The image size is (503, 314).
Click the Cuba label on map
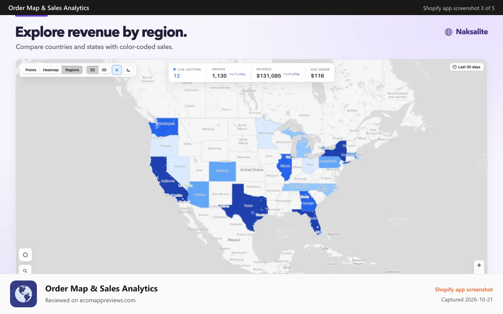pos(323,248)
